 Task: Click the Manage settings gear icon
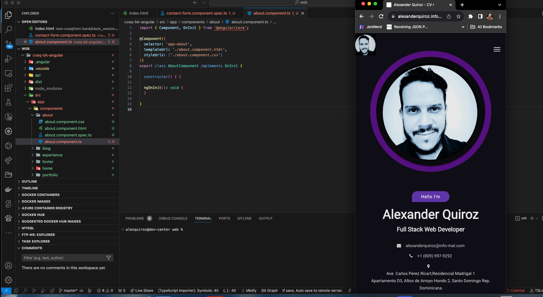8,280
